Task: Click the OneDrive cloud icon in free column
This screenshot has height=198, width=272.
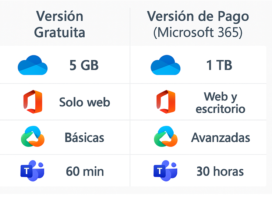Action: [33, 65]
